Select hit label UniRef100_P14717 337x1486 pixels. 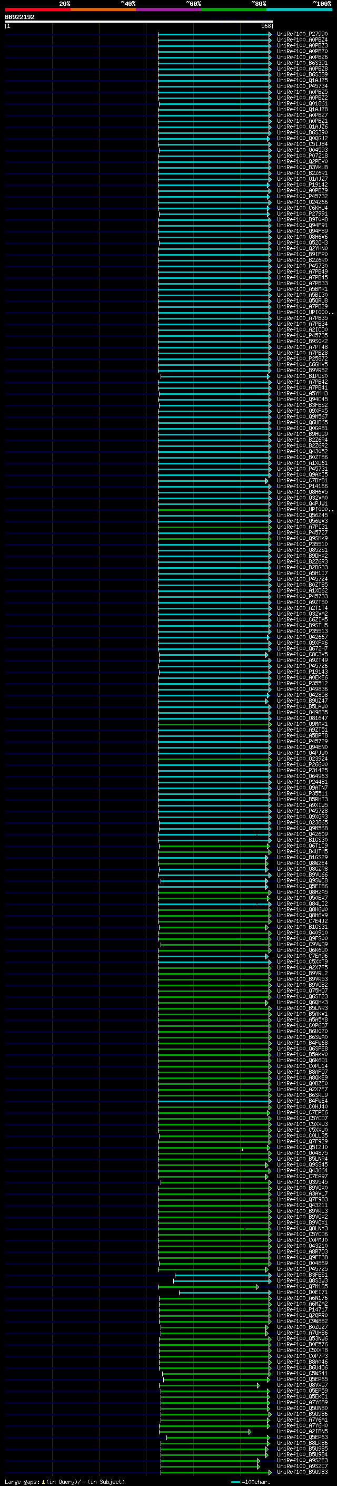(x=302, y=1309)
